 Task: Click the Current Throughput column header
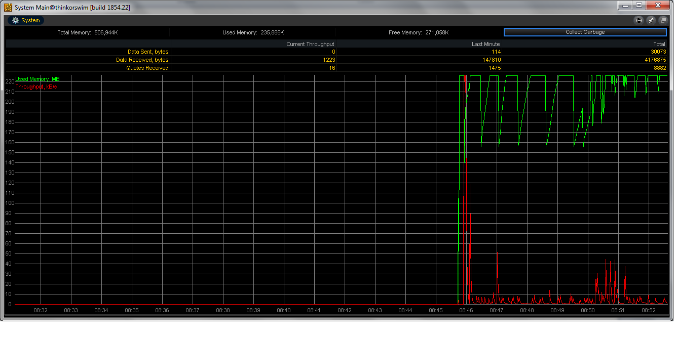[x=310, y=44]
